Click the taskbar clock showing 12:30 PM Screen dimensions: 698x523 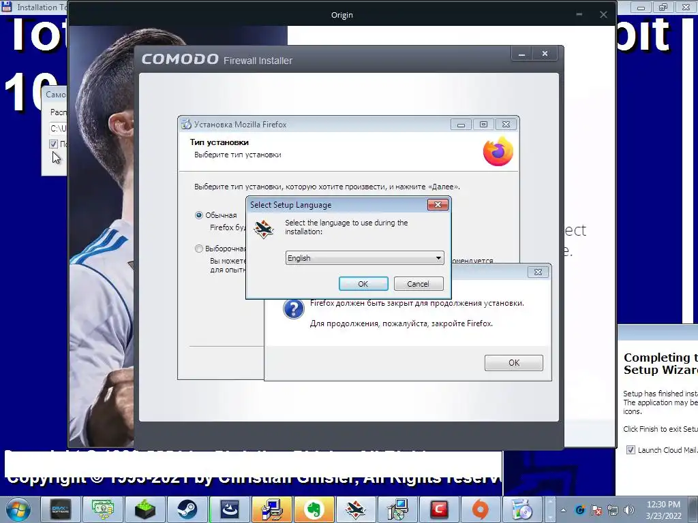[663, 509]
